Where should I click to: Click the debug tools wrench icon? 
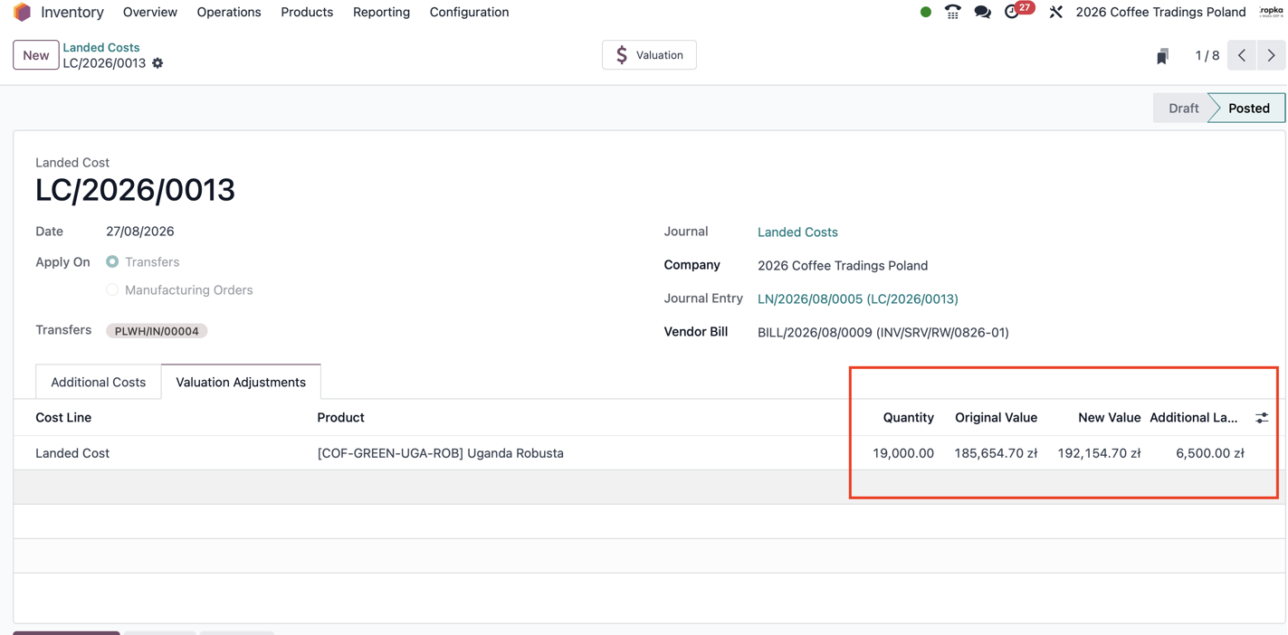(1055, 12)
